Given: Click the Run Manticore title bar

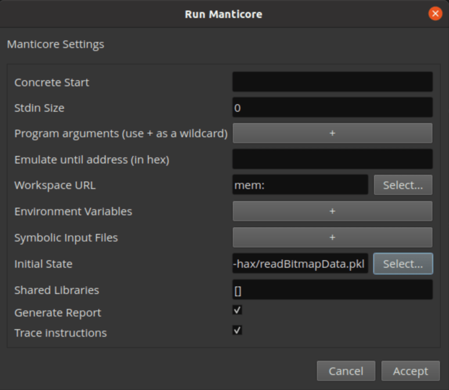Looking at the screenshot, I should (223, 14).
